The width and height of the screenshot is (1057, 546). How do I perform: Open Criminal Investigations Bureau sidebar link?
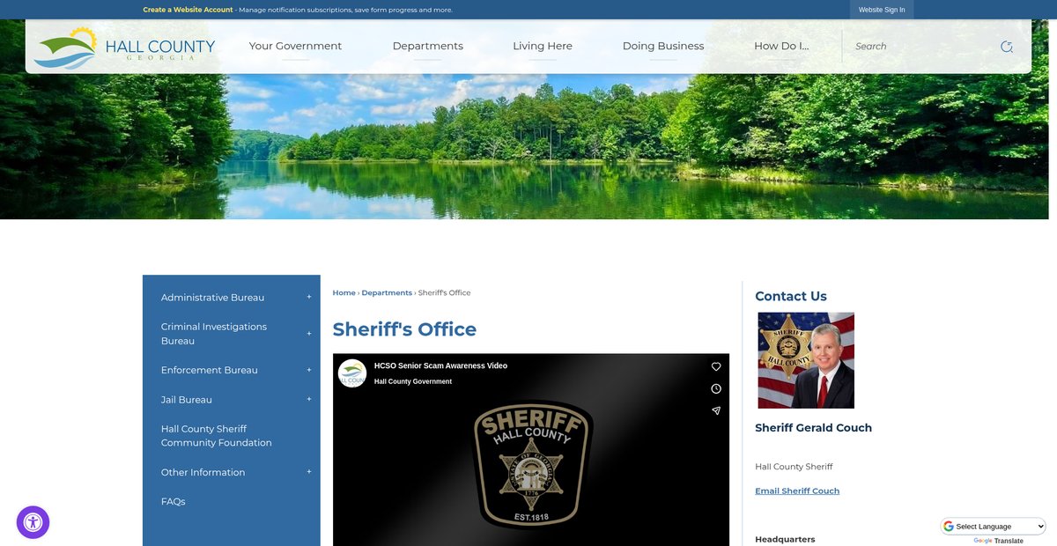point(214,334)
